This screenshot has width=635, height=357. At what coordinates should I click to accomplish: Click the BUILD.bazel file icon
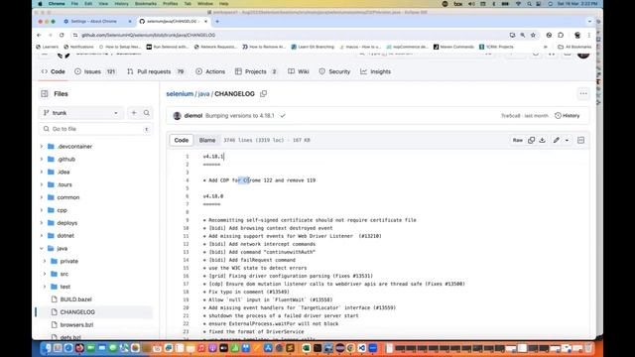(54, 299)
